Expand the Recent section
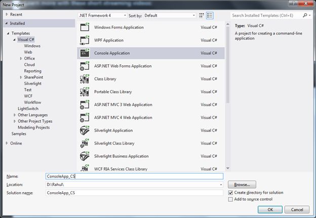This screenshot has width=316, height=218. (x=7, y=14)
